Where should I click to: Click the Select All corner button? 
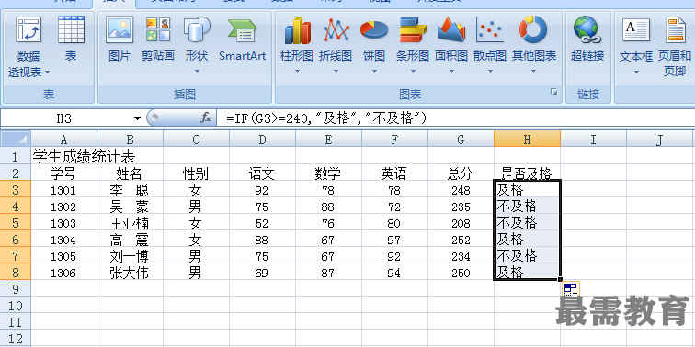click(x=16, y=140)
